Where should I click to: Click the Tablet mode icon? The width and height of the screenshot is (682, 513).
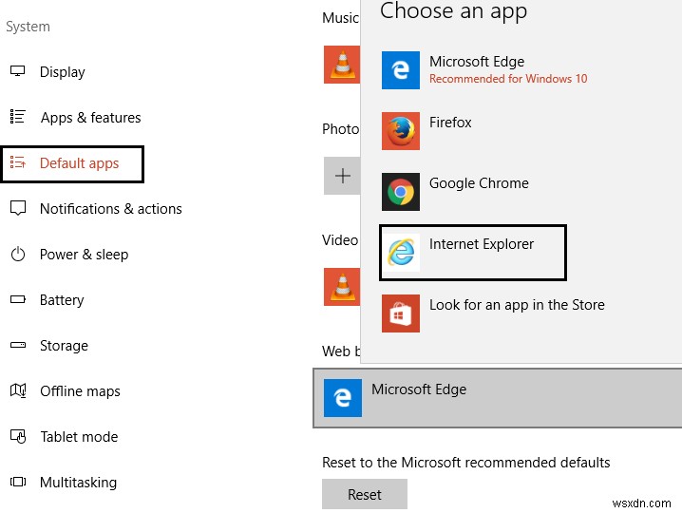pos(17,437)
